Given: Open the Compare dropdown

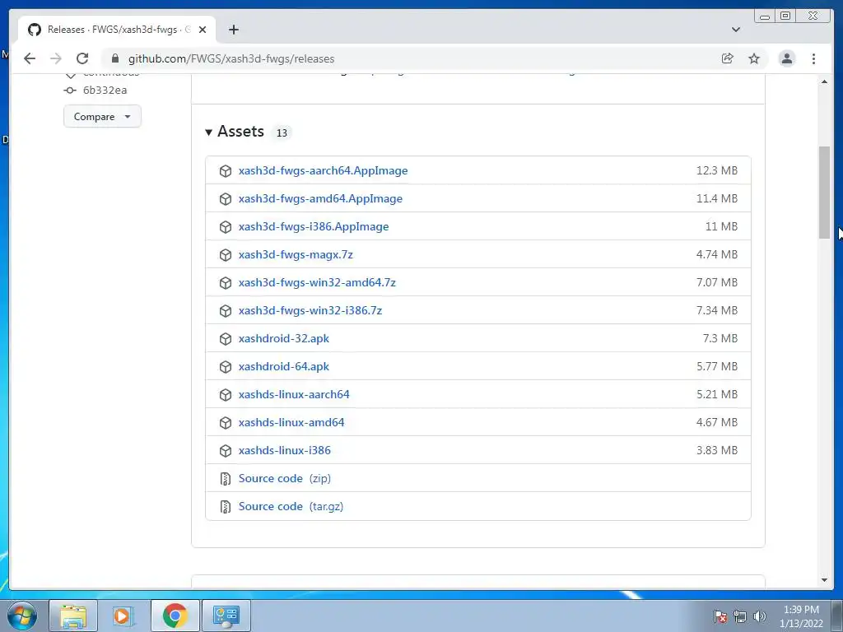Looking at the screenshot, I should (102, 117).
